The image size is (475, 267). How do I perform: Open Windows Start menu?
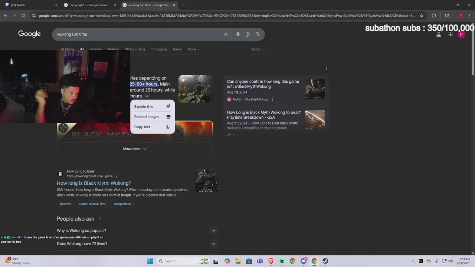(x=150, y=261)
